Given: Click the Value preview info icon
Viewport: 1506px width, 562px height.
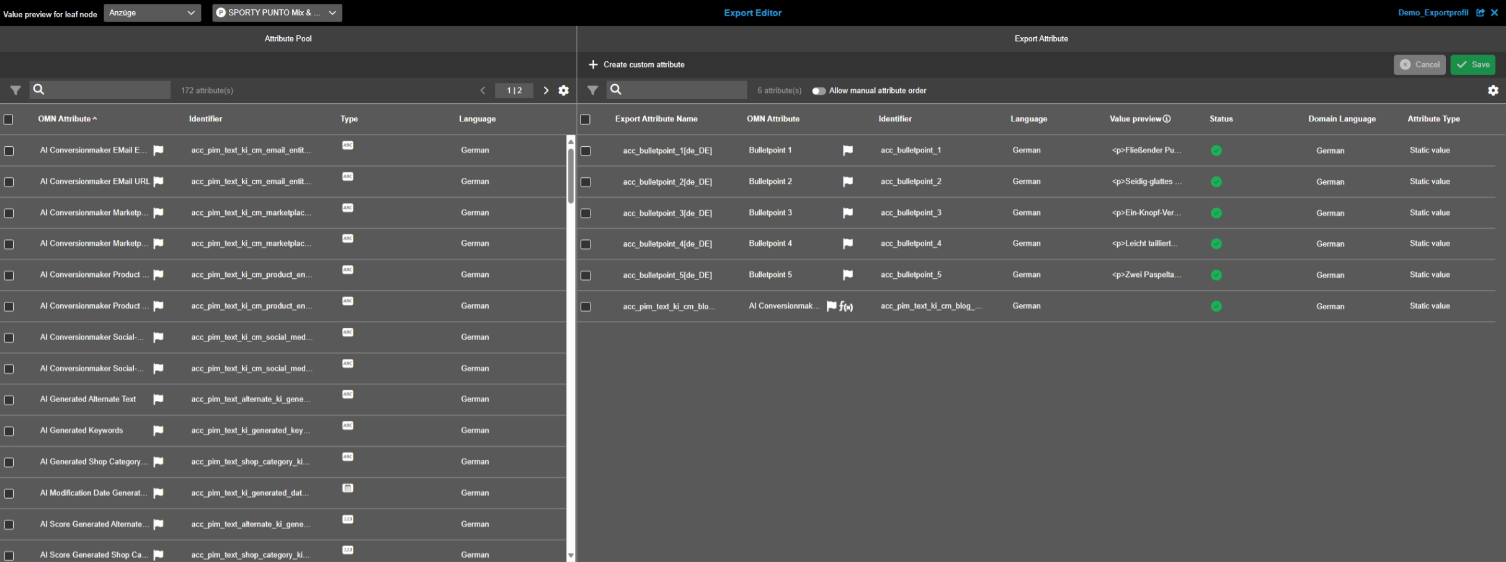Looking at the screenshot, I should [x=1167, y=119].
